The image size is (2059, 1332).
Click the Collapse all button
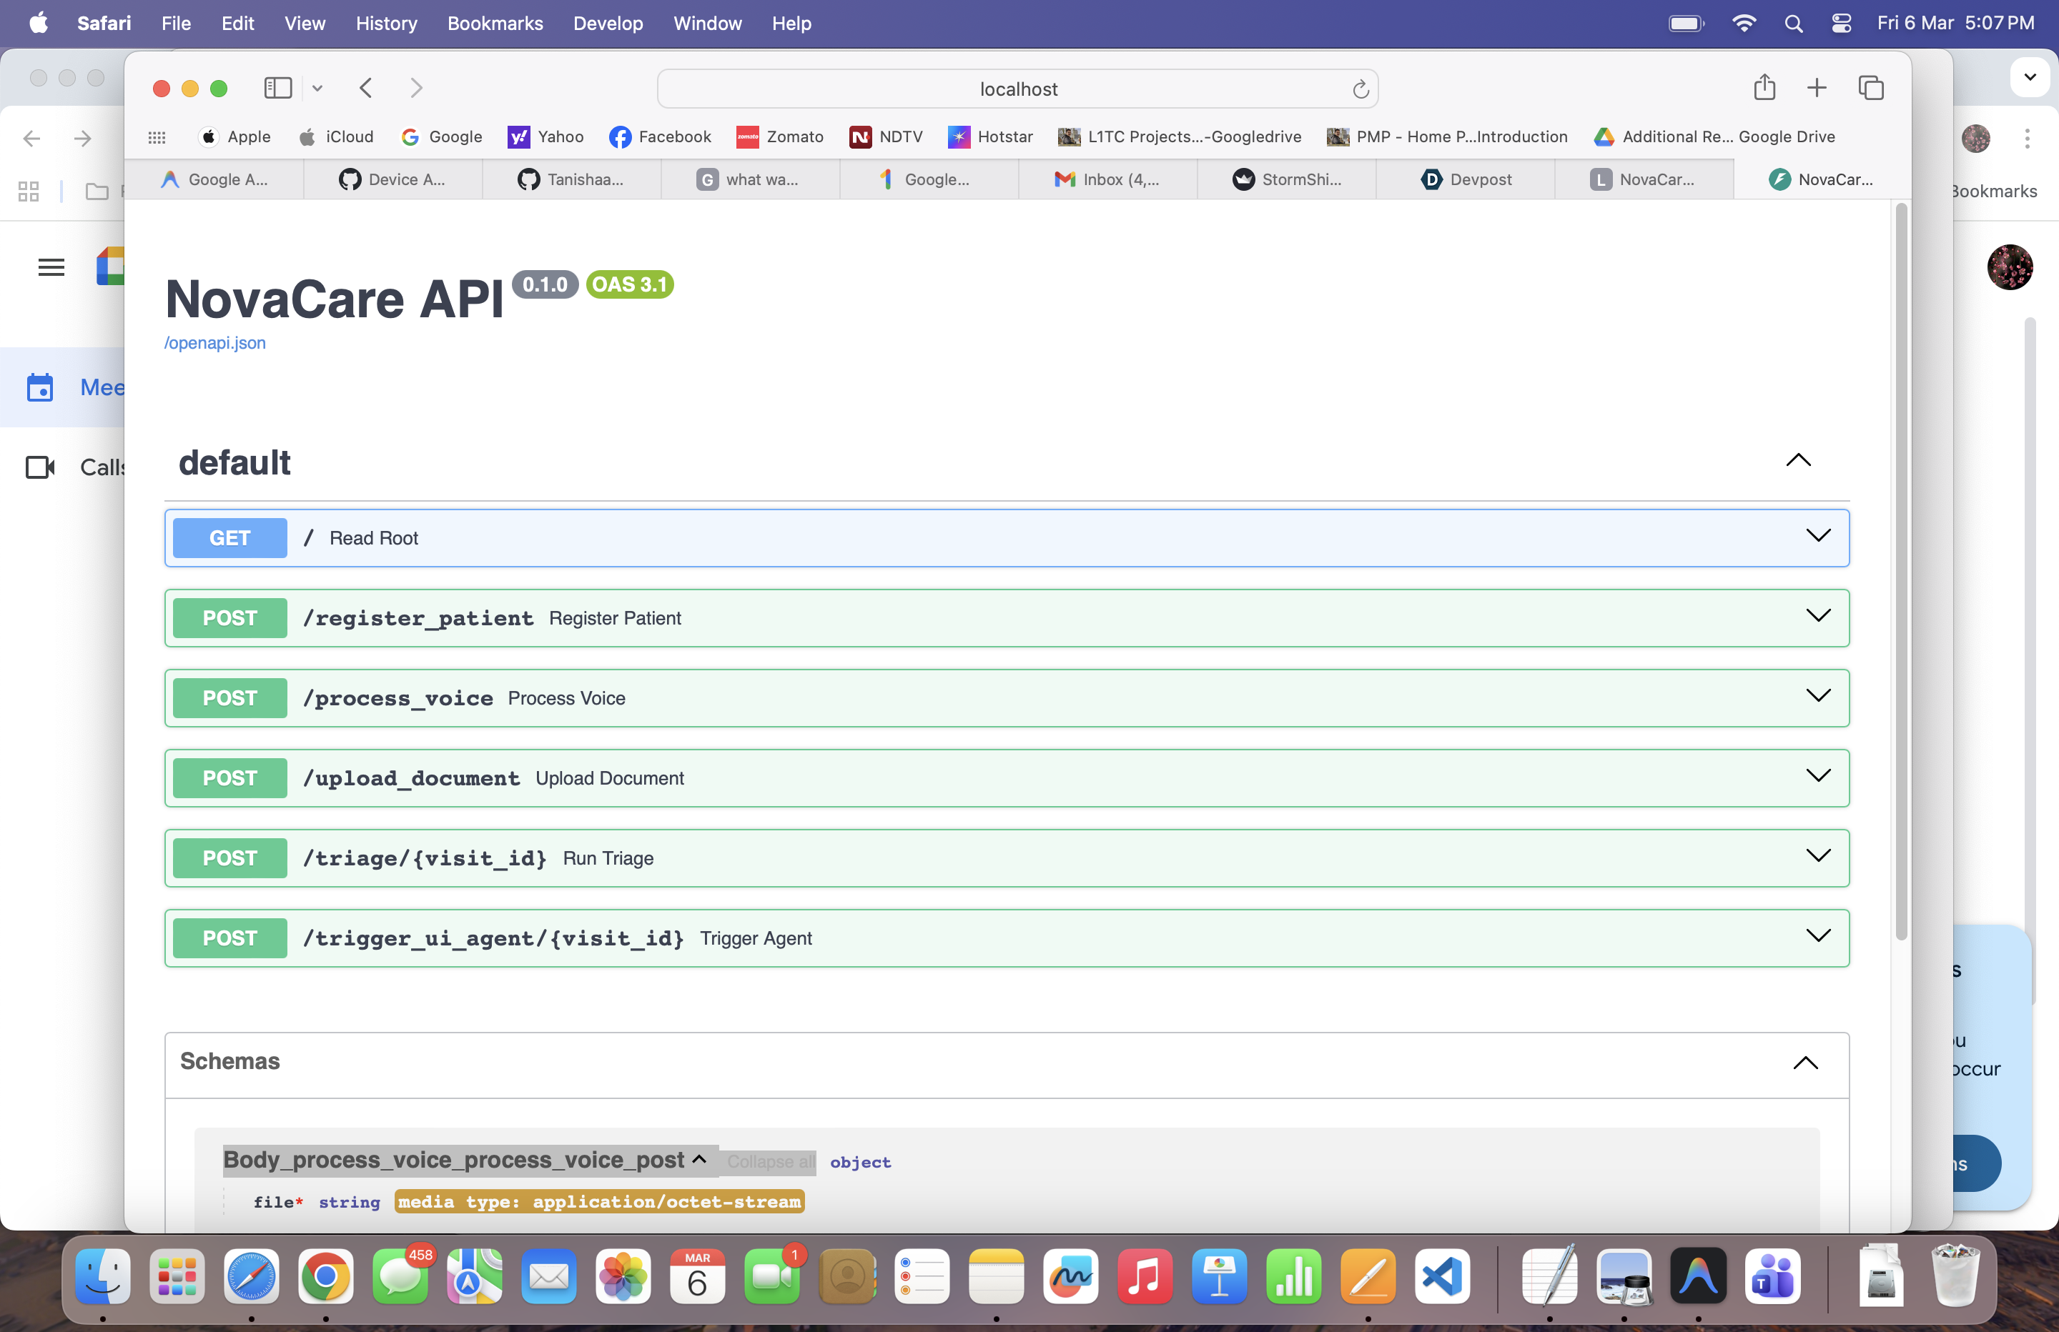[x=769, y=1162]
